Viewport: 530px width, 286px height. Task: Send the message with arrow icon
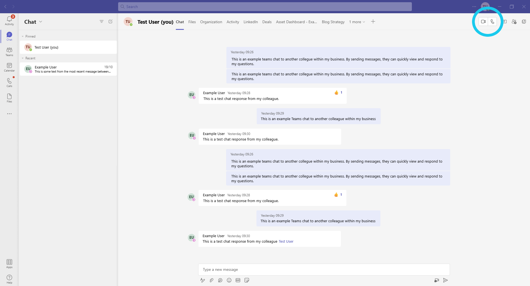(446, 280)
